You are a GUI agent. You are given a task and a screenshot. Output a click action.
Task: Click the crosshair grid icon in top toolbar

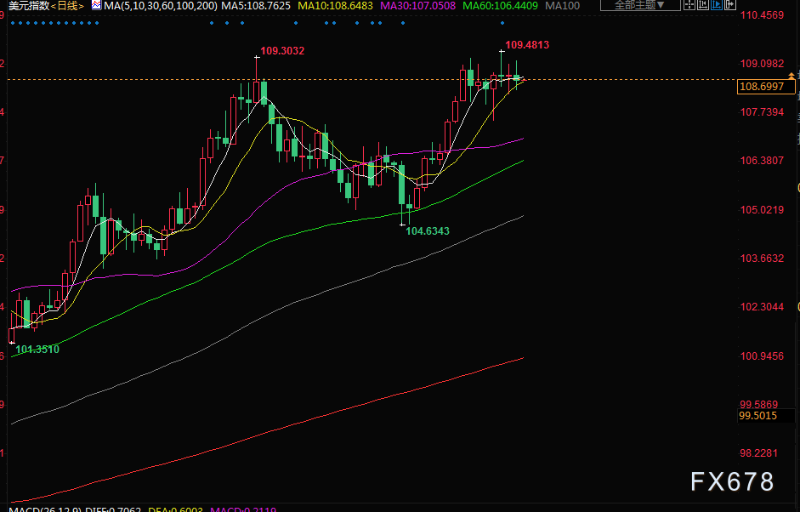coord(689,4)
